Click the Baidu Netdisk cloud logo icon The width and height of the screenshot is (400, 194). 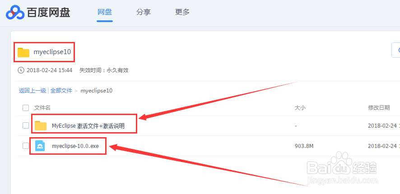15,13
